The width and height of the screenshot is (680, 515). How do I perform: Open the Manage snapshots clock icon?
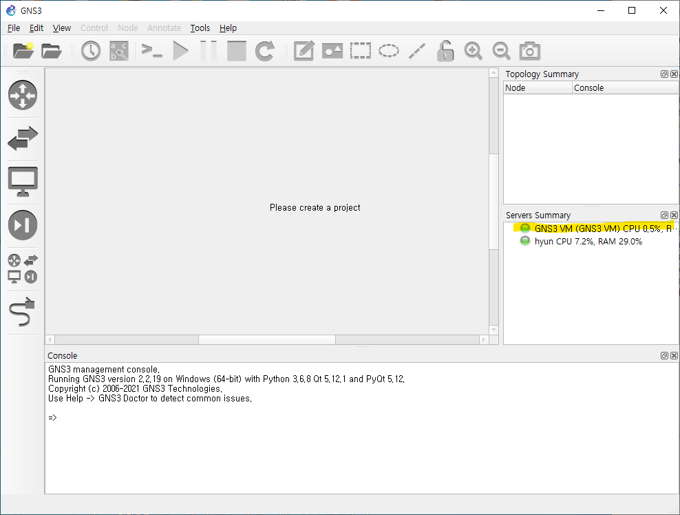(91, 51)
